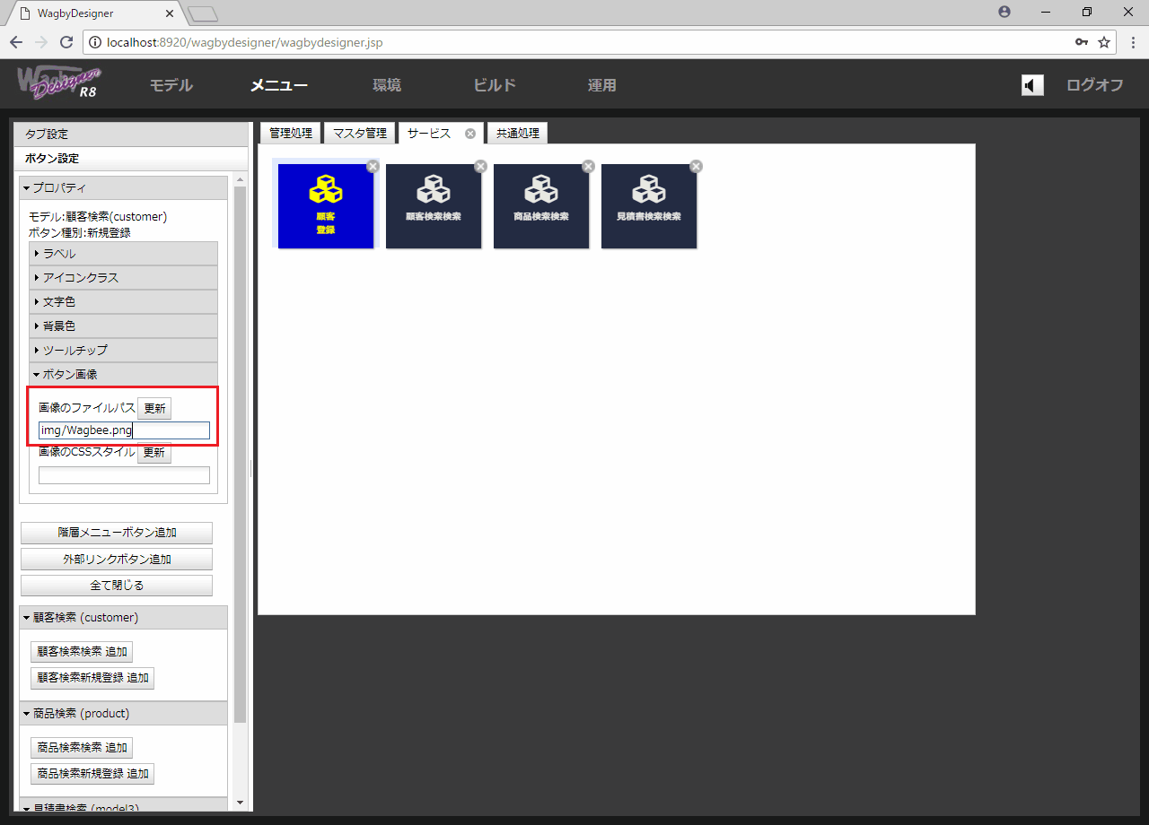Collapse the ボタン画像 section
This screenshot has width=1149, height=825.
click(x=123, y=375)
